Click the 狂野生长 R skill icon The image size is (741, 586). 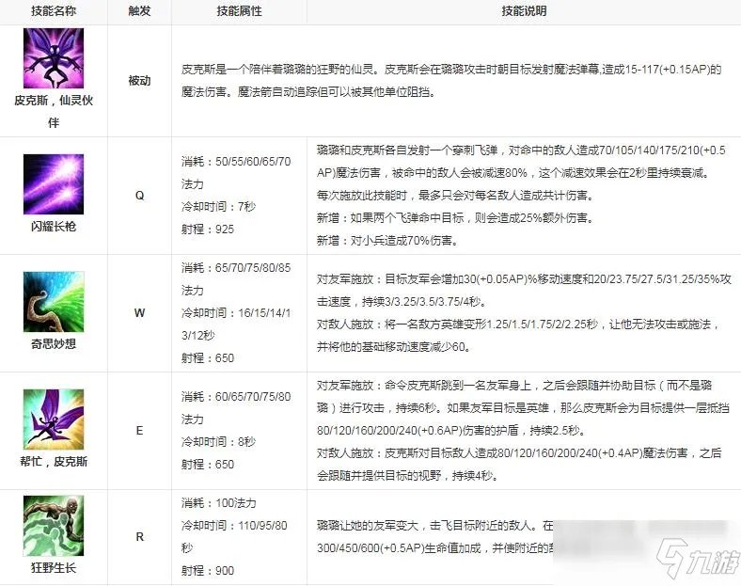pos(54,526)
